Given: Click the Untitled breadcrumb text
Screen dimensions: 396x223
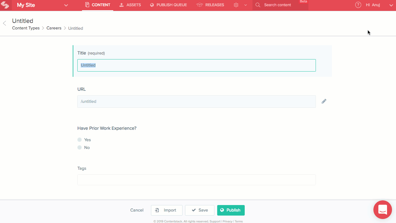Looking at the screenshot, I should (75, 28).
